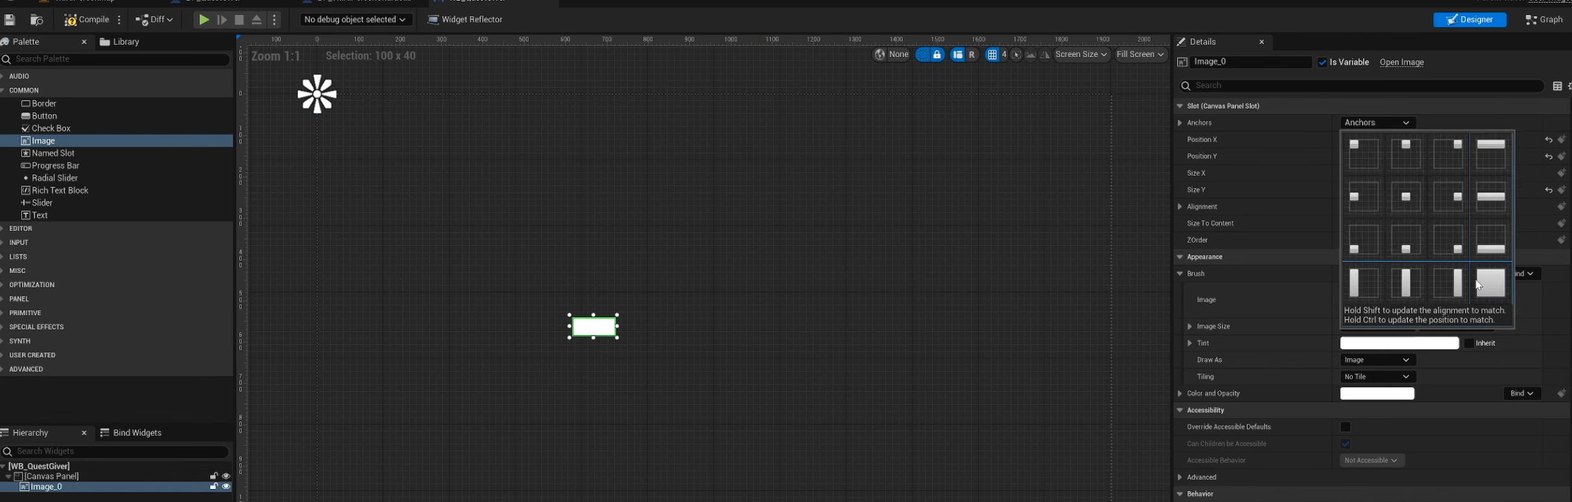Open the Screen Size dropdown
This screenshot has height=502, width=1572.
point(1081,54)
